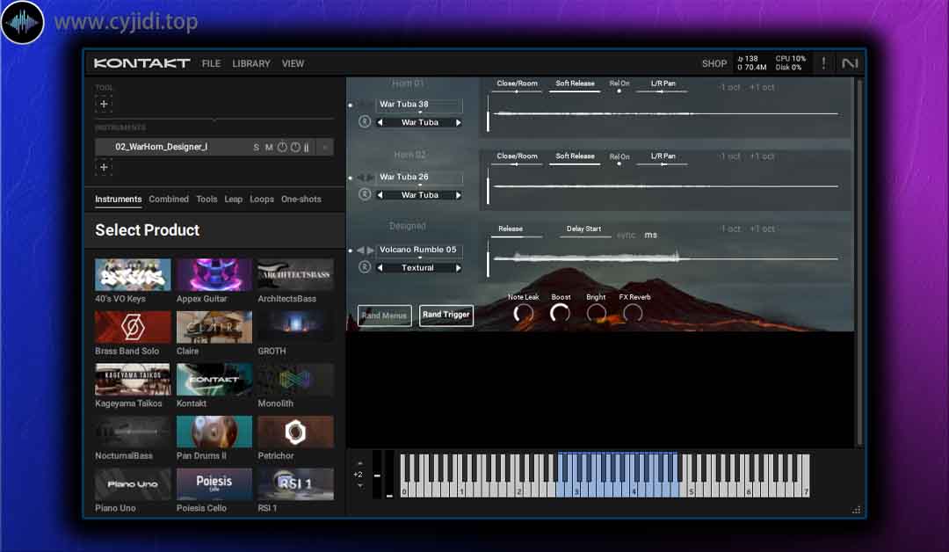
Task: Click the Rand Menus button
Action: [x=384, y=316]
